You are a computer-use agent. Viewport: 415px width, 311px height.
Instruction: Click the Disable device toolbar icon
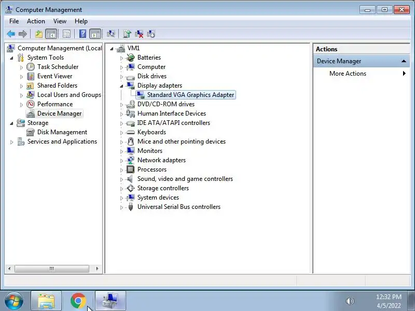(x=151, y=34)
